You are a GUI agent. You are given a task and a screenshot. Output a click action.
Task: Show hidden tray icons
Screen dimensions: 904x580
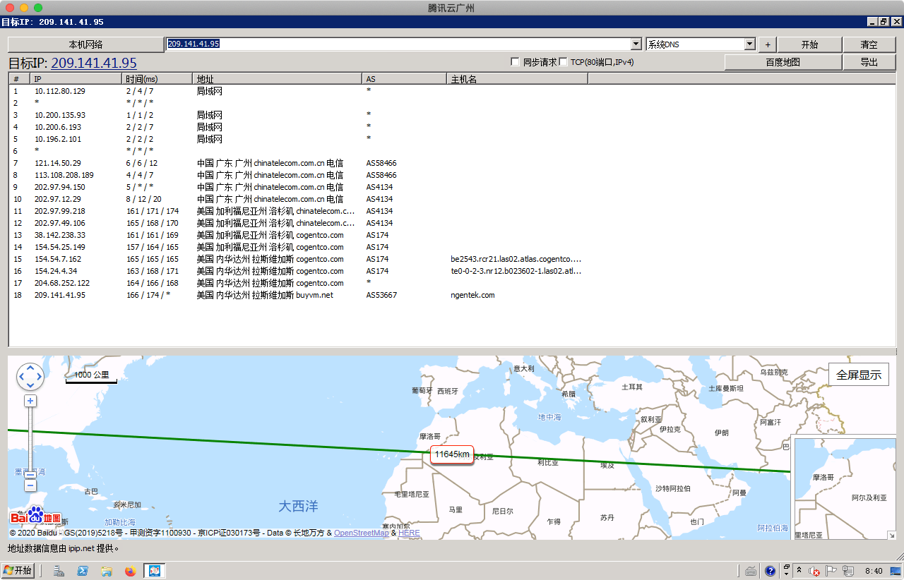pos(799,571)
